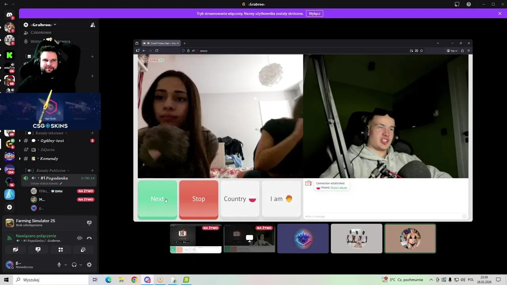
Task: Open the Grabroo server dropdown menu
Action: point(40,25)
